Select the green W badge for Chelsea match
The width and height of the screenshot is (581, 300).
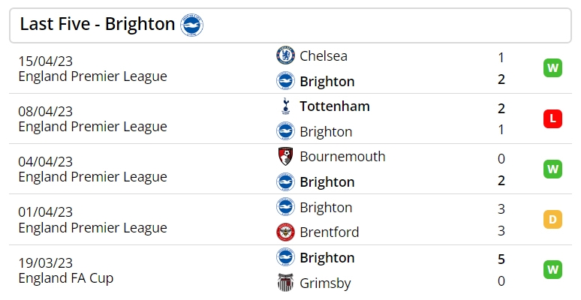(x=552, y=68)
